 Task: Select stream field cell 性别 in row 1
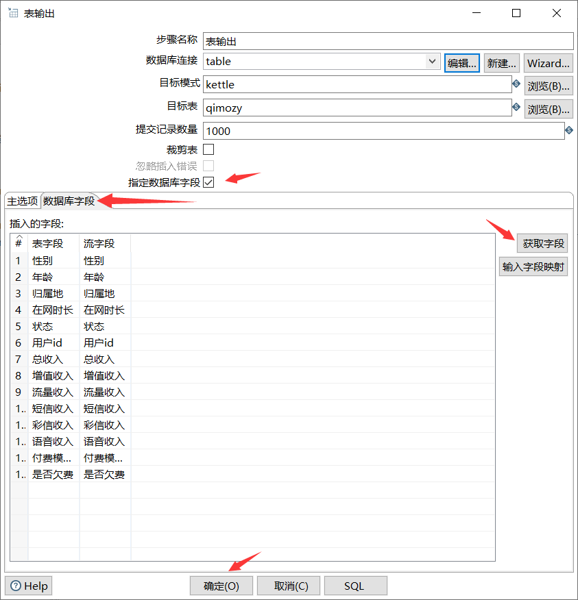[105, 260]
